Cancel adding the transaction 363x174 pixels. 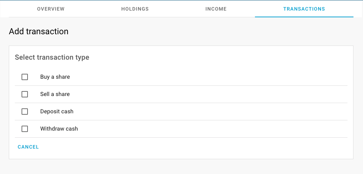pyautogui.click(x=28, y=147)
